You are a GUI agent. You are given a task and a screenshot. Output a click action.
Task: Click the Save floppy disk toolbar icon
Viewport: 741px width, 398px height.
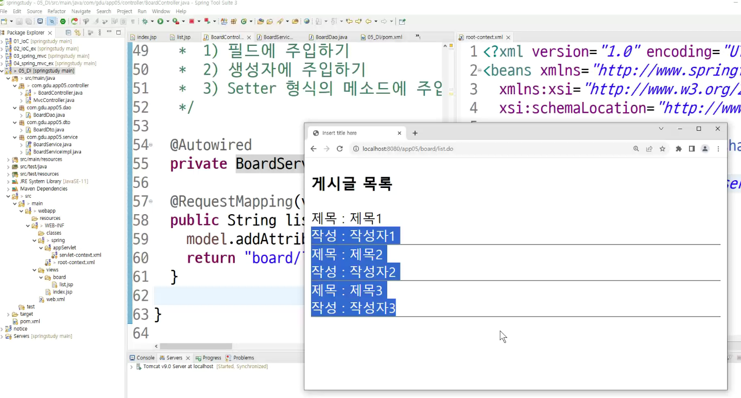coord(19,22)
